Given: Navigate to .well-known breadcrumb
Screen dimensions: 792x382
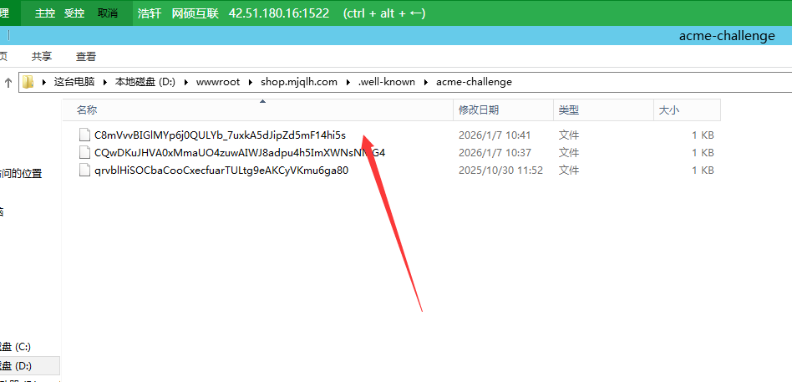Looking at the screenshot, I should coord(387,82).
